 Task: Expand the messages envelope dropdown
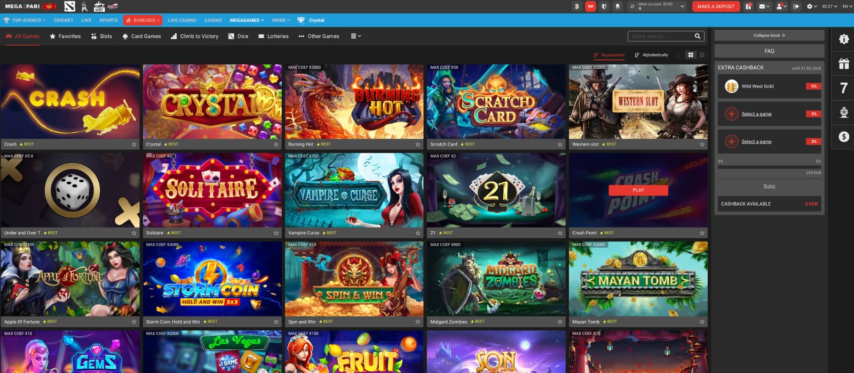(764, 6)
